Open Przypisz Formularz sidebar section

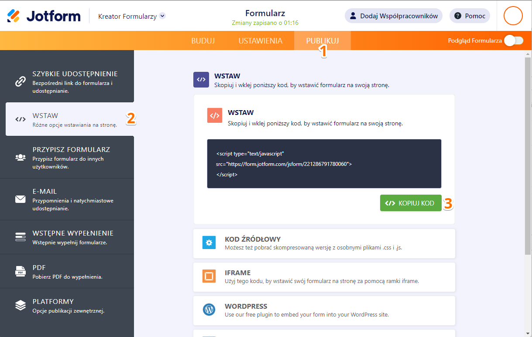pos(67,157)
